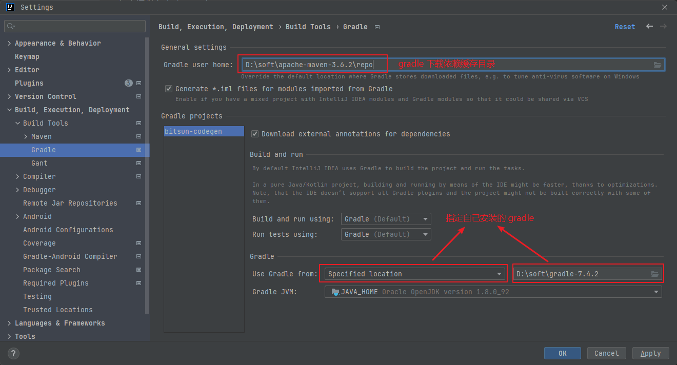Expand the Android node
This screenshot has width=677, height=365.
[17, 216]
